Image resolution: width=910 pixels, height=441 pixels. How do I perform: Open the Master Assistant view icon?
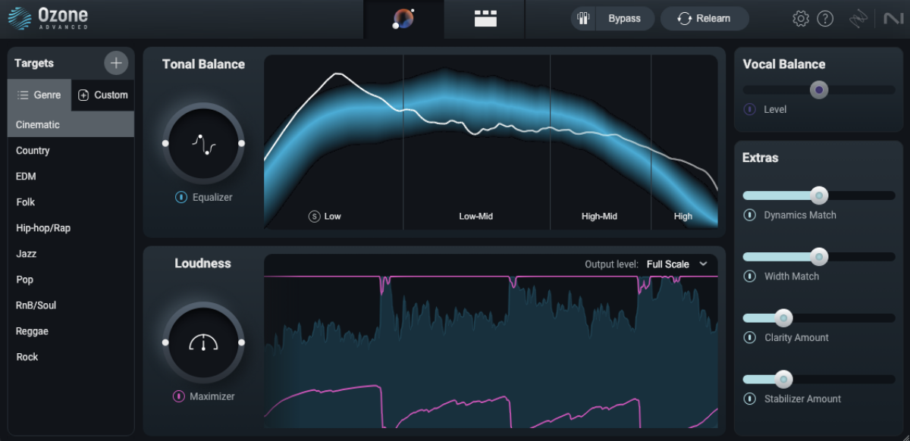coord(403,18)
